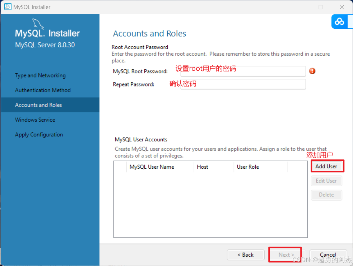353x266 pixels.
Task: Focus the MySQL Root Password field
Action: (x=243, y=71)
